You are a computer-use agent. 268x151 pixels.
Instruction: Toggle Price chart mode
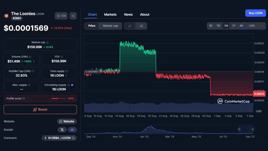click(92, 26)
